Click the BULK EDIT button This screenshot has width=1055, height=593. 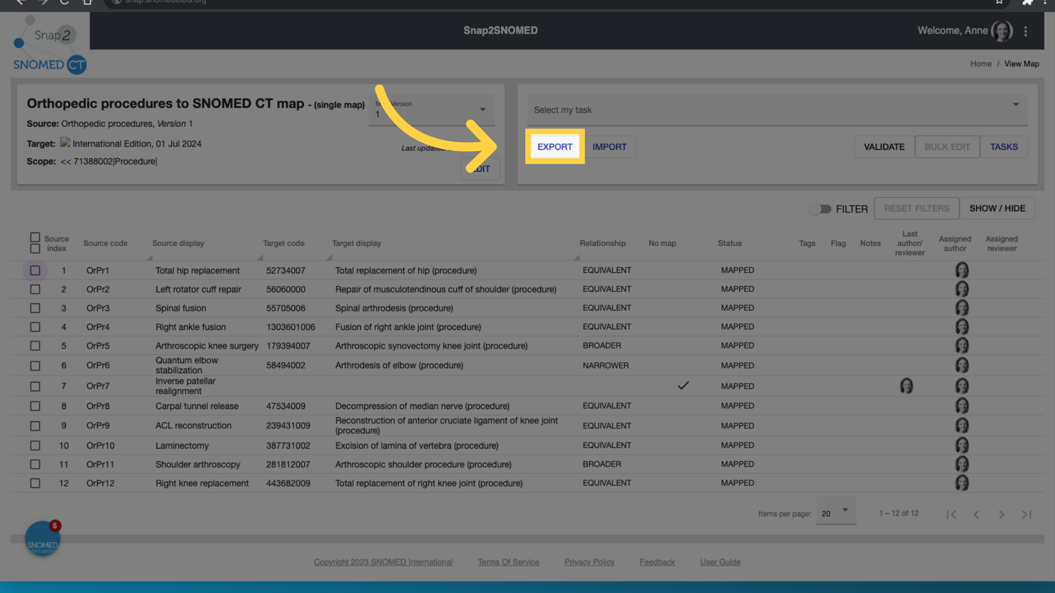point(947,147)
